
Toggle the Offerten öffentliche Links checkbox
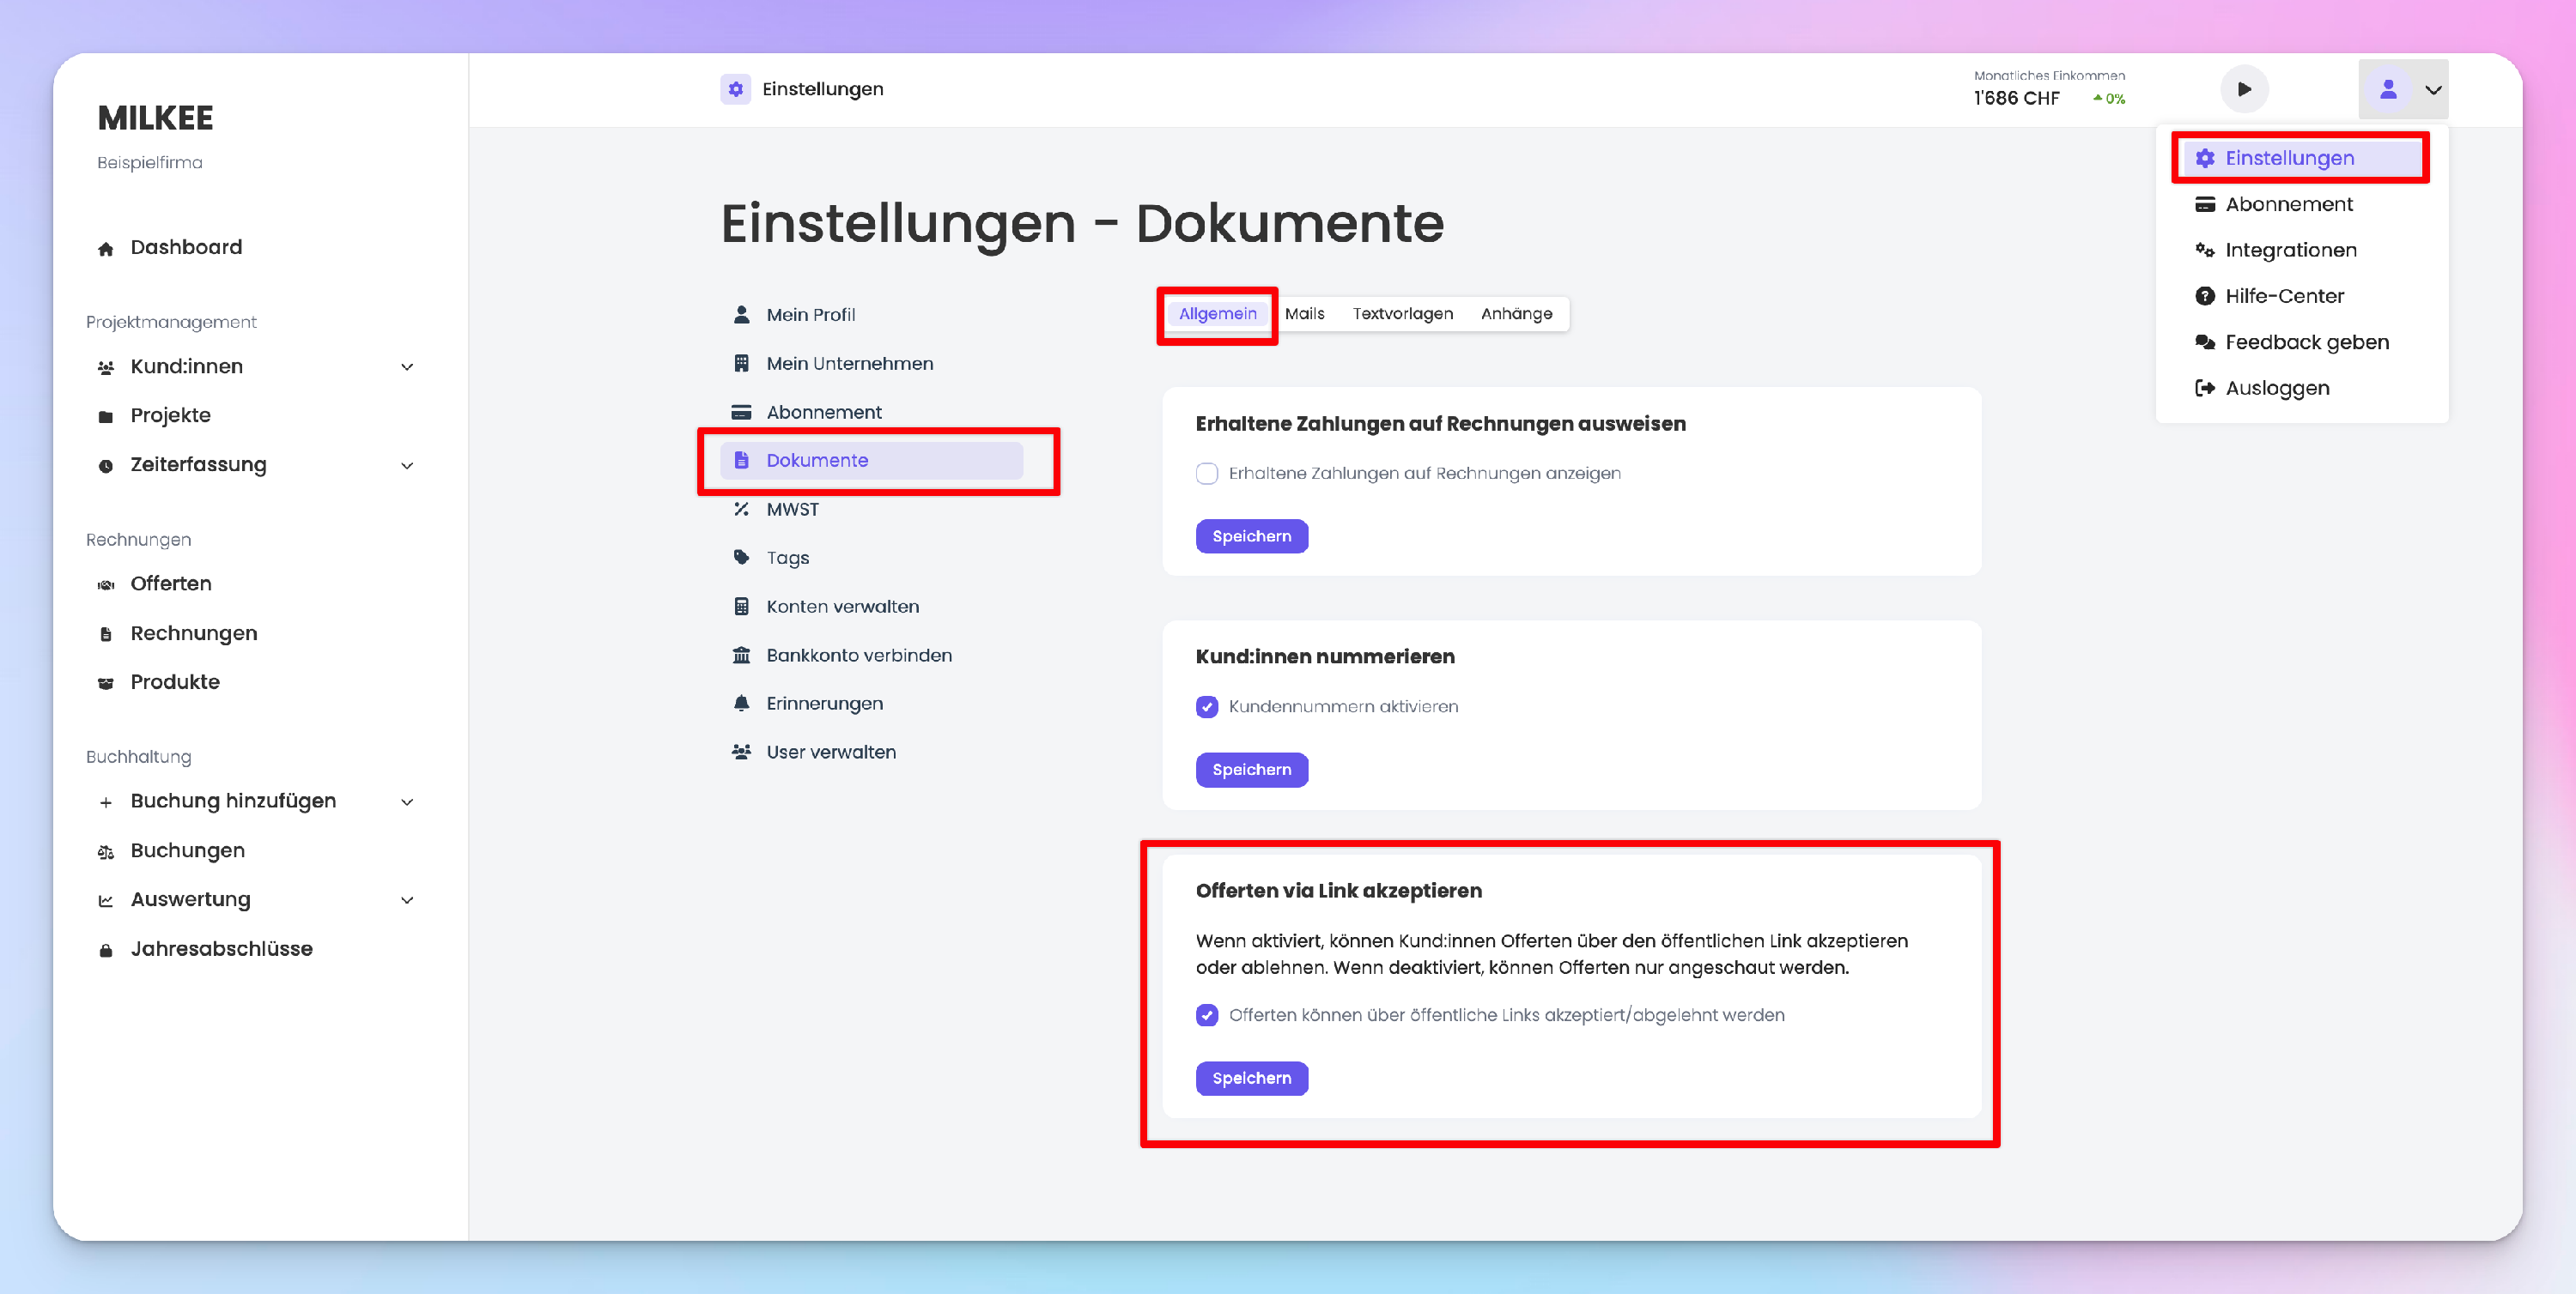pos(1207,1015)
